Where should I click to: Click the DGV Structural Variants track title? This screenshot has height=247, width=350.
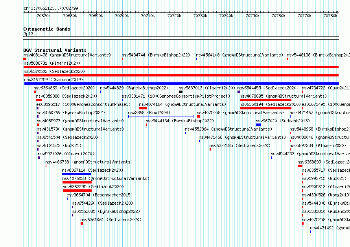[55, 50]
